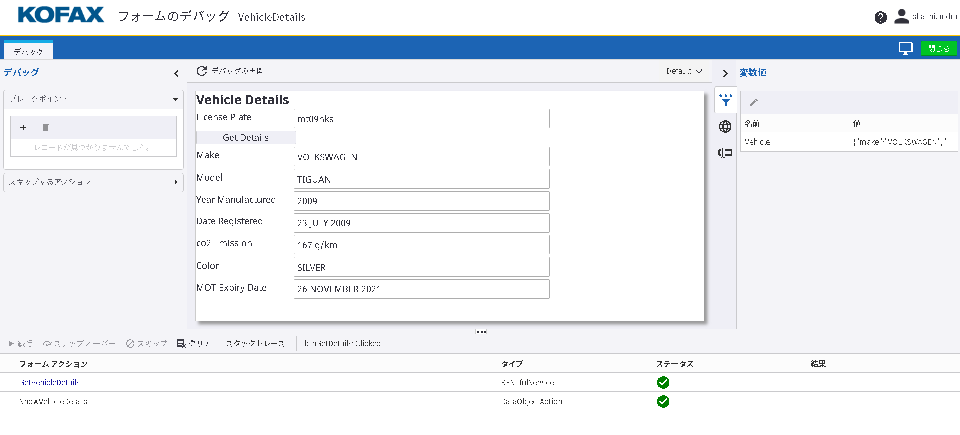Click the help question mark icon

tap(880, 18)
